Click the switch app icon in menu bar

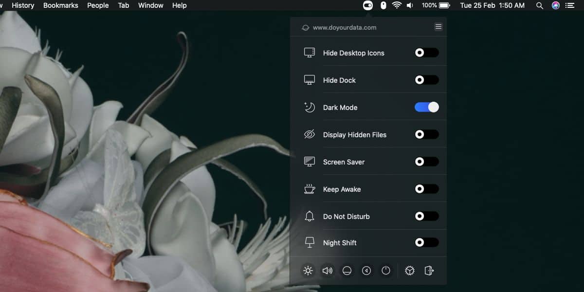click(x=368, y=5)
